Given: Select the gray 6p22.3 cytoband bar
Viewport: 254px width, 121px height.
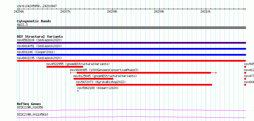Looking at the screenshot, I should pos(131,28).
